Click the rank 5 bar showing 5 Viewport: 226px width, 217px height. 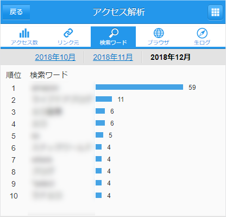click(99, 135)
